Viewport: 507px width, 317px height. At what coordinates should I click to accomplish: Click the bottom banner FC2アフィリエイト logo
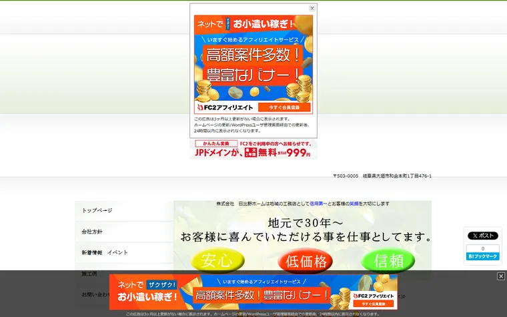click(373, 296)
